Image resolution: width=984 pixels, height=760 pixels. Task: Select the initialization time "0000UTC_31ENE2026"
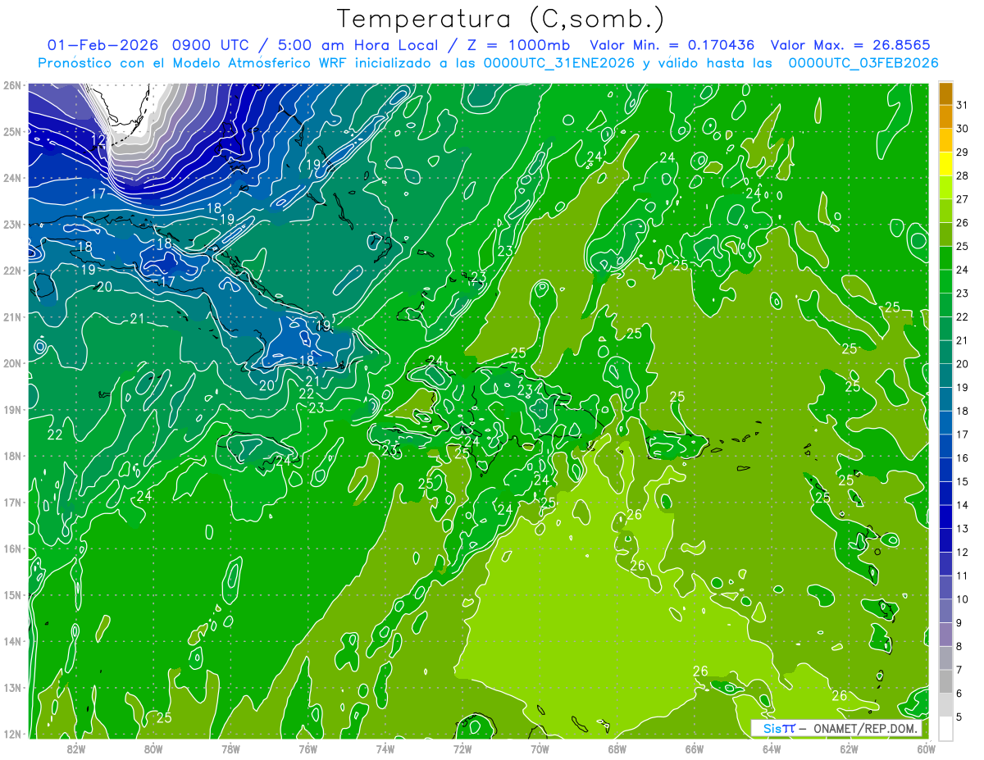tap(559, 63)
